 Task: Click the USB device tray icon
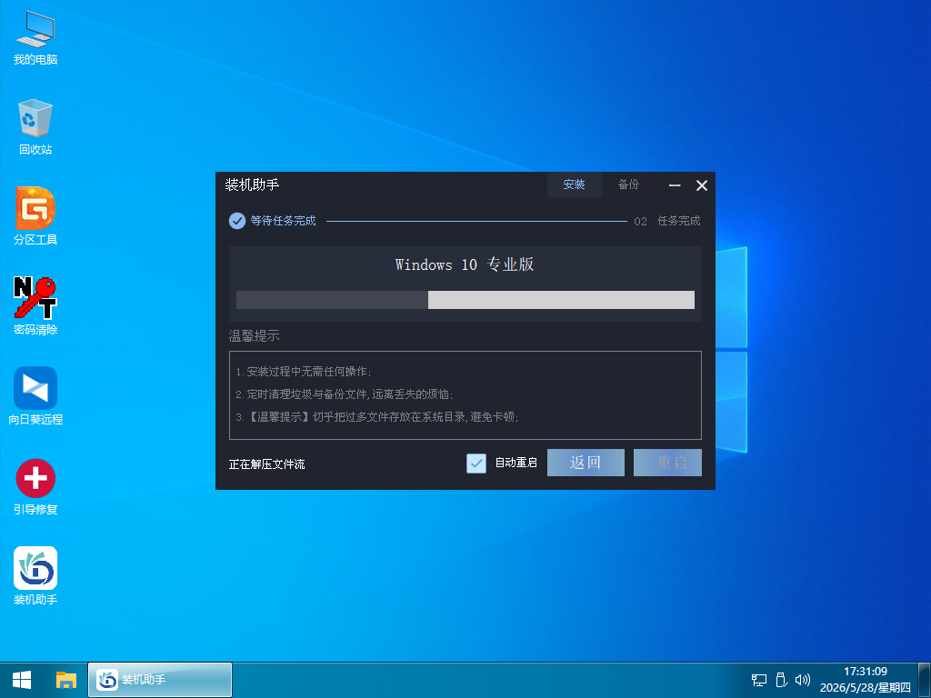pyautogui.click(x=781, y=680)
